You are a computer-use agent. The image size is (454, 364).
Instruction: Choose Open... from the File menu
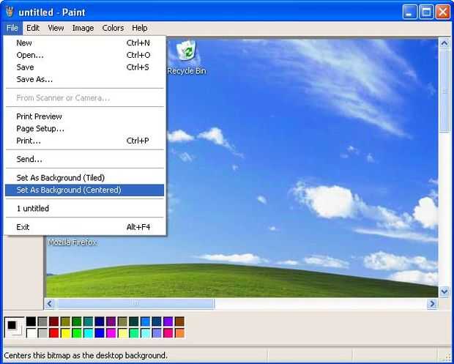(84, 55)
